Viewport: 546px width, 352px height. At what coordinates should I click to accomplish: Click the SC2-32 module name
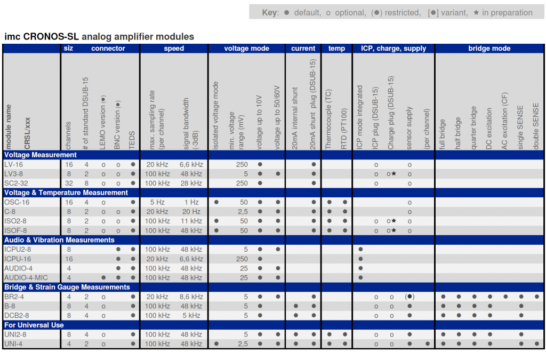click(16, 183)
